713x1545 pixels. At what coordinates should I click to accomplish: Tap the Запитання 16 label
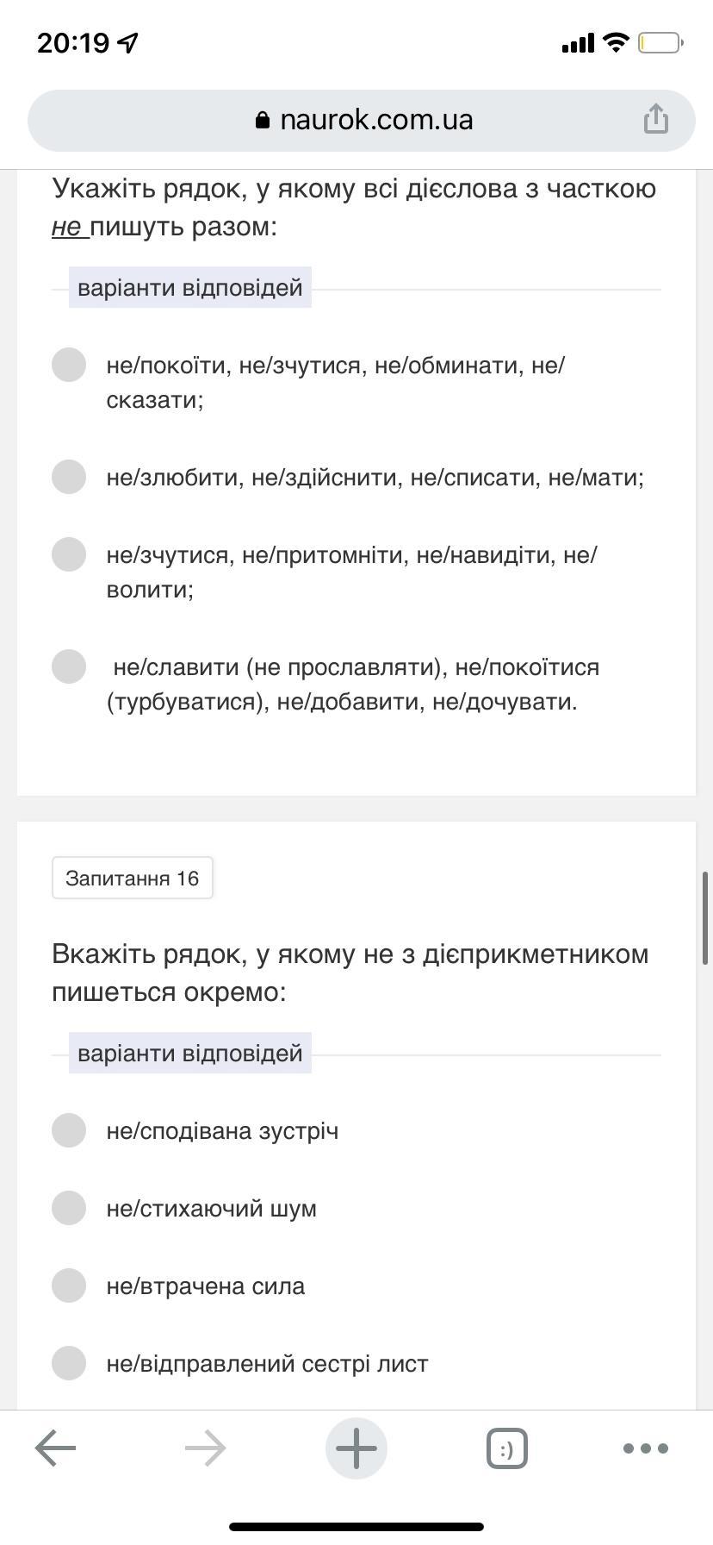(x=132, y=878)
